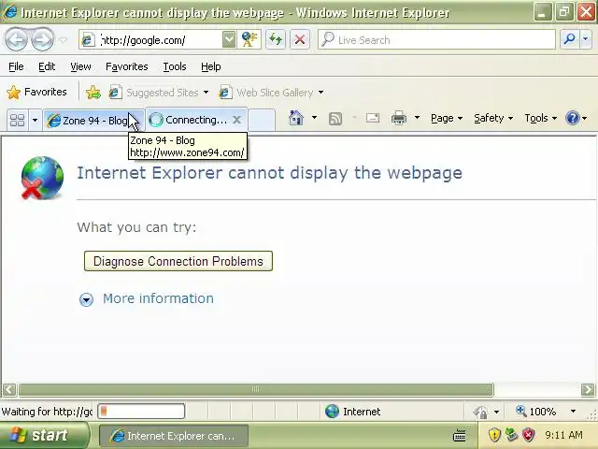Click the Back navigation arrow

[x=16, y=39]
